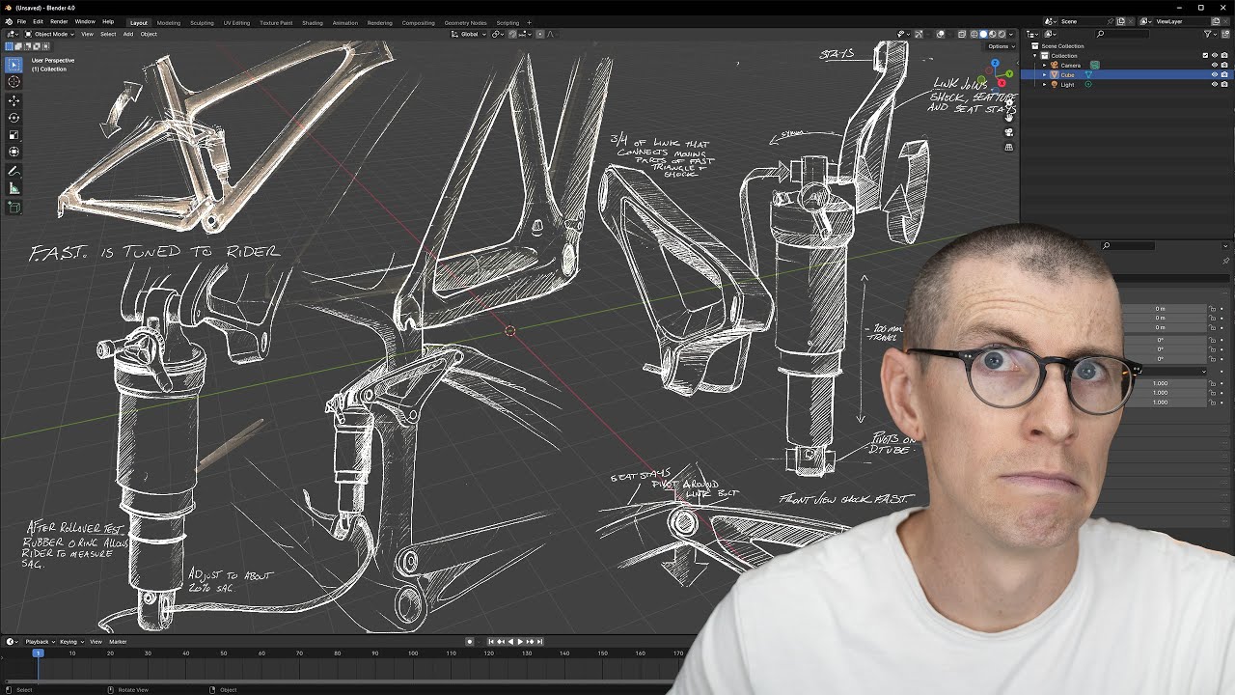This screenshot has width=1235, height=695.
Task: Open the timeline Marker menu
Action: [118, 642]
